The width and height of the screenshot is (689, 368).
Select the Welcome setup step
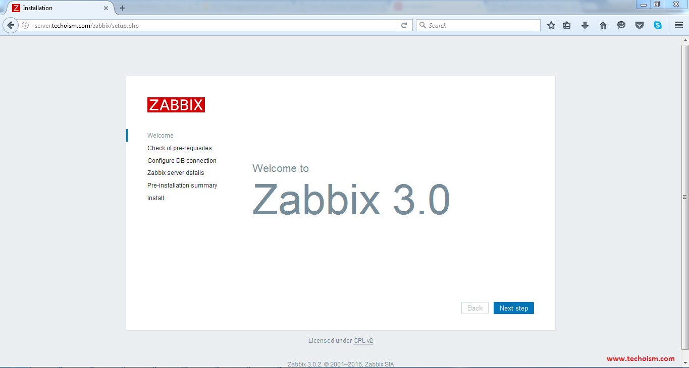[161, 136]
